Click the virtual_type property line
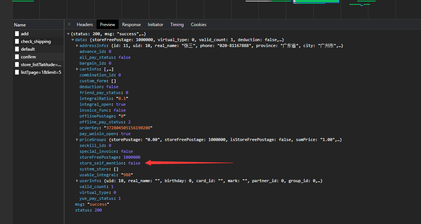This screenshot has width=421, height=224. coord(98,193)
